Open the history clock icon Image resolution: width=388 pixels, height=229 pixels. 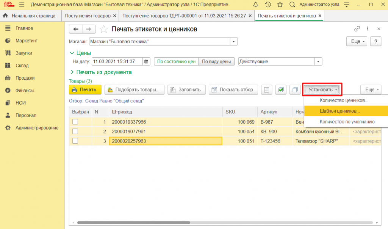(268, 5)
